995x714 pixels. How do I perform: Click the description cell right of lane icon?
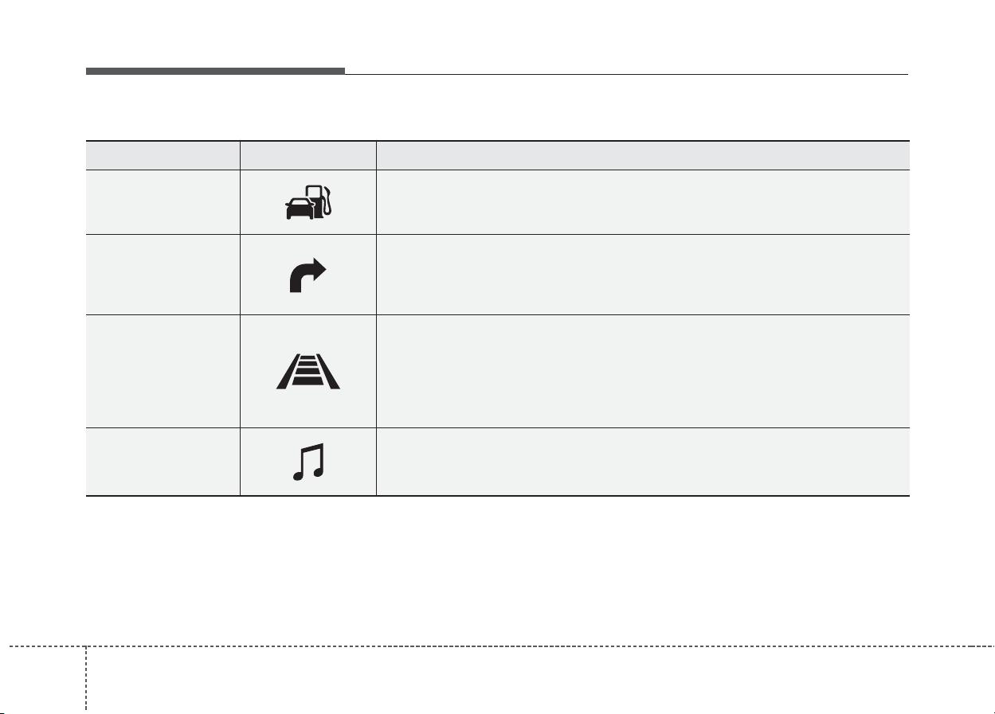(x=643, y=372)
